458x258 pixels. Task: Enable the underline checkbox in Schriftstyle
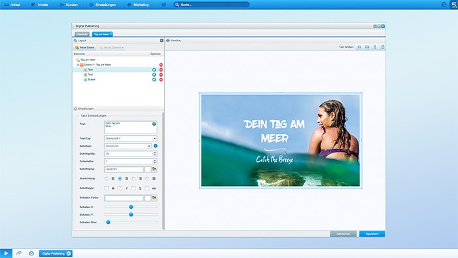(133, 188)
